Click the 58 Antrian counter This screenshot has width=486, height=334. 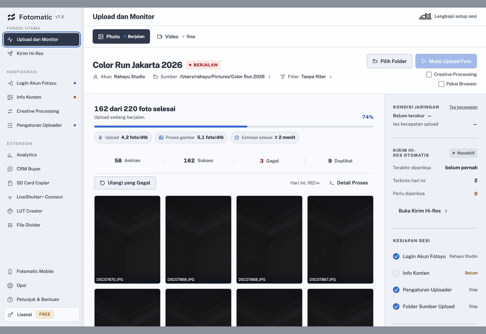128,161
